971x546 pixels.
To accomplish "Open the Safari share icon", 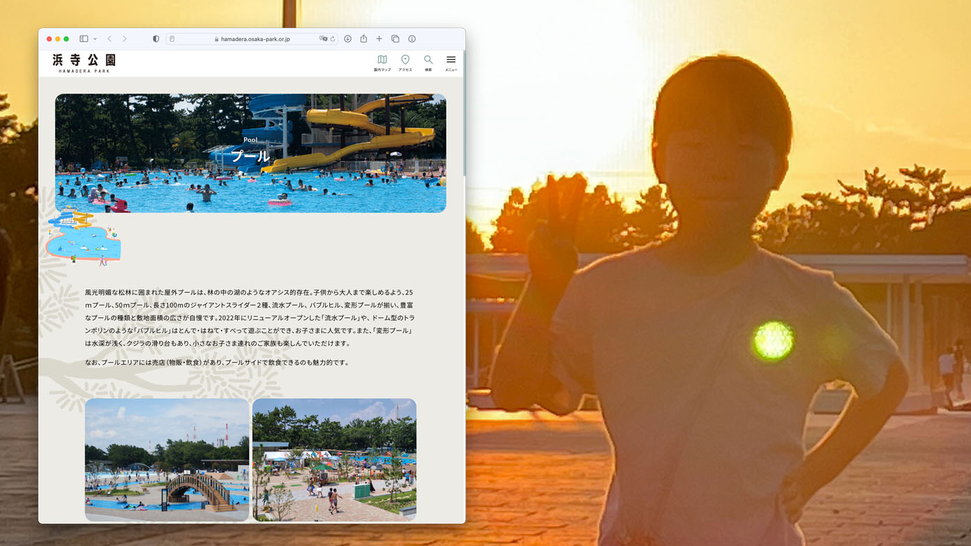I will 363,38.
